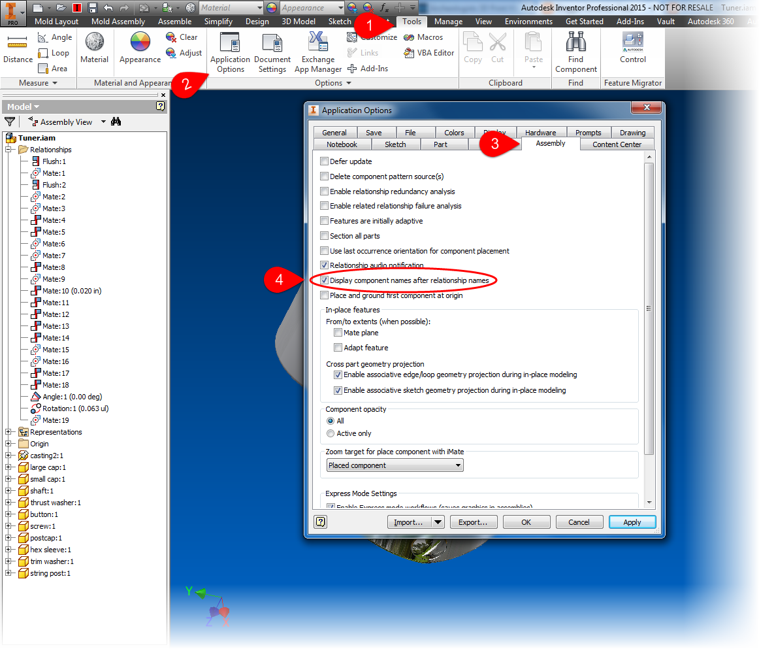Screen dimensions: 759x649
Task: Click the Undo icon in quick access toolbar
Action: [x=108, y=8]
